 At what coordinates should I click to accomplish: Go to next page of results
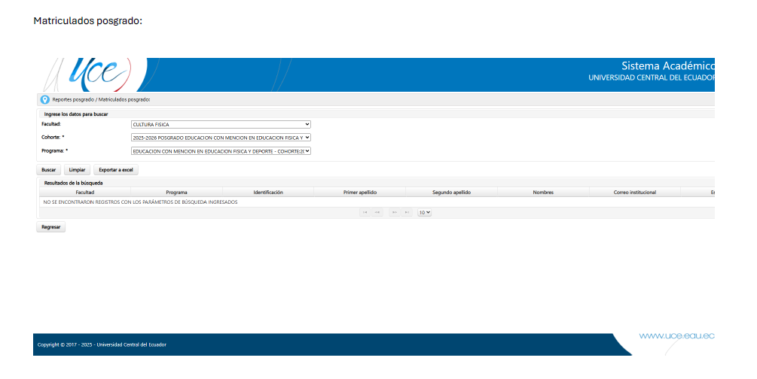[x=395, y=213]
